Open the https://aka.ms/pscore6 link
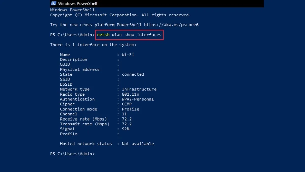Viewport: 305px width, 172px height. 172,25
